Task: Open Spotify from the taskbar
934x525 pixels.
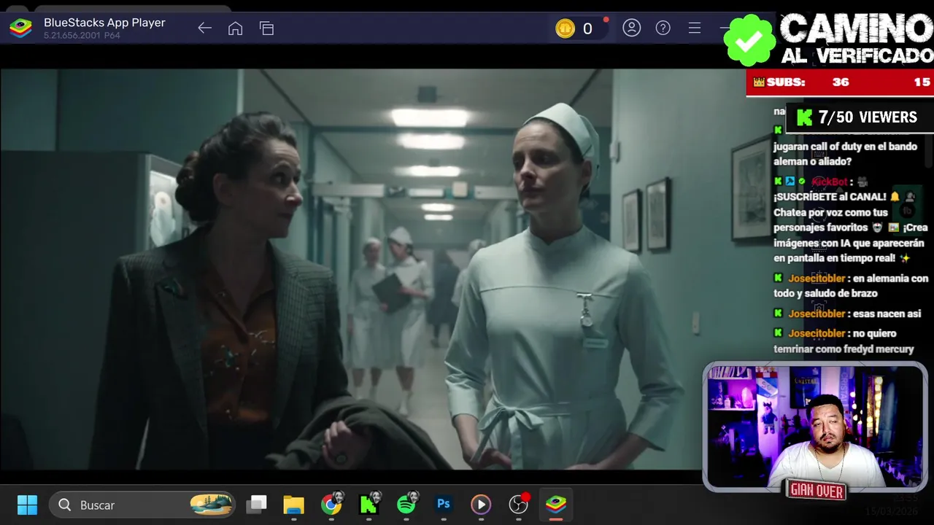Action: [407, 504]
